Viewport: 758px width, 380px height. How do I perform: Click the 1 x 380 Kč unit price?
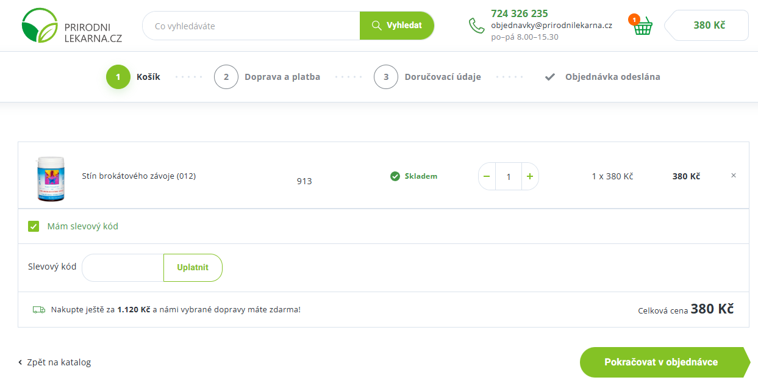[612, 176]
